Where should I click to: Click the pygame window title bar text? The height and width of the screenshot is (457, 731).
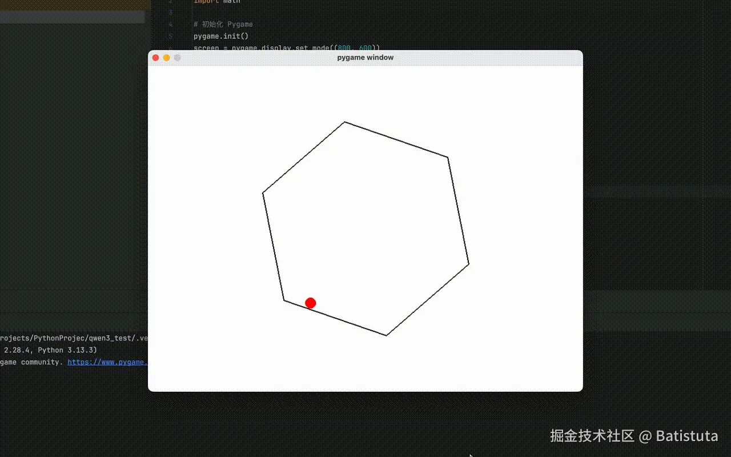[x=365, y=57]
